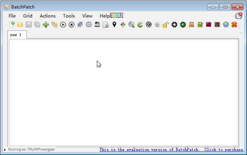Click inside the empty grid area
Viewport: 247px width, 155px height.
(x=124, y=93)
